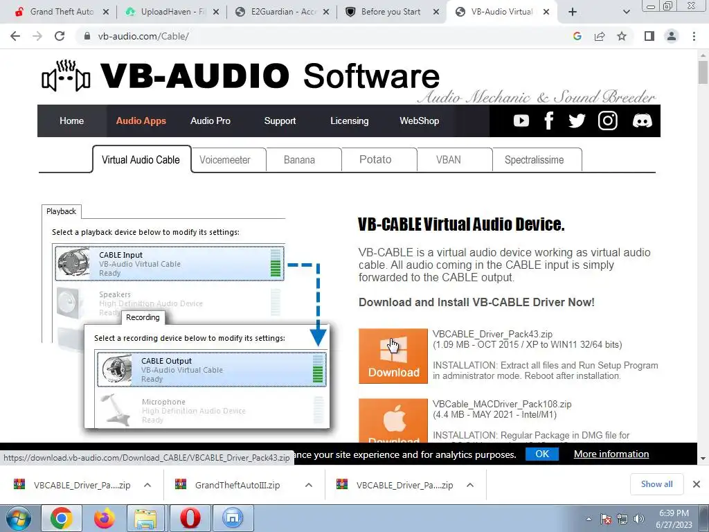Screen dimensions: 709x532
Task: Click the VB-Audio speaker logo
Action: [66, 76]
